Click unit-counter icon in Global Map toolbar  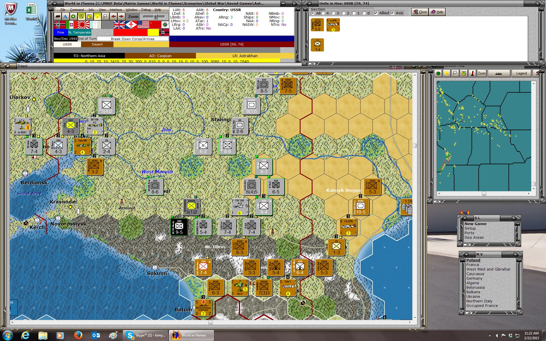coord(464,73)
